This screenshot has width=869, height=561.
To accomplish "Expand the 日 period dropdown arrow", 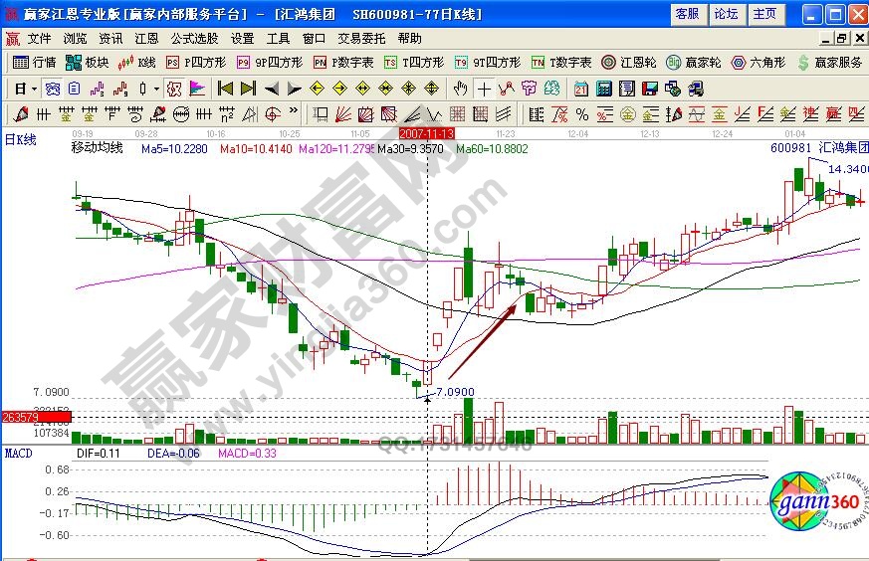I will coord(34,88).
